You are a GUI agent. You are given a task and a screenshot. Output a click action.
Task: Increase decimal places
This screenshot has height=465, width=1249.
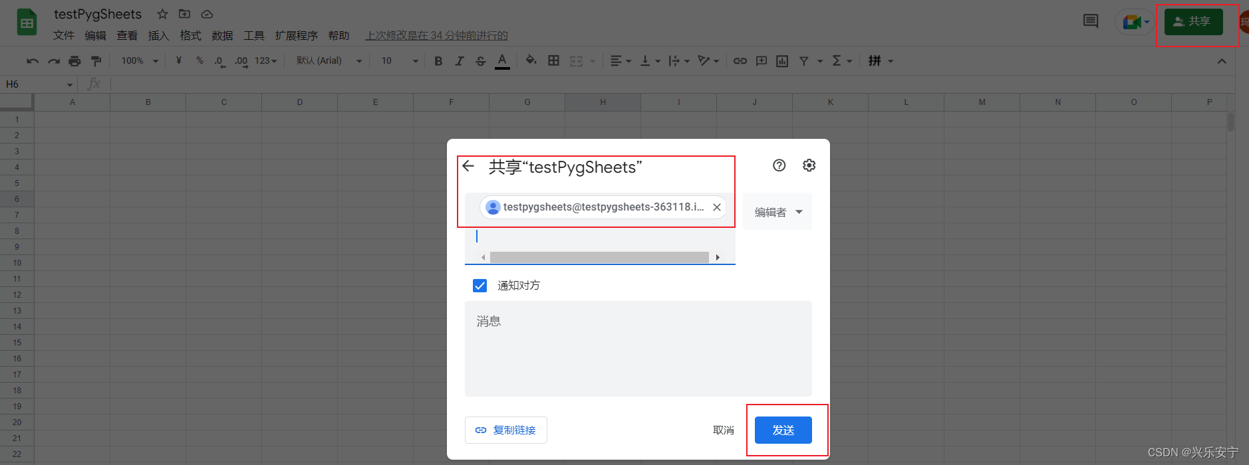pos(241,61)
